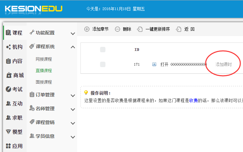
Task: Expand the plus box beside 打开
Action: (x=154, y=64)
